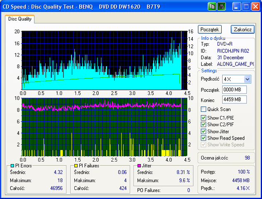Screen dimensions: 262x199
Task: Click the Zakończ button
Action: click(x=242, y=29)
